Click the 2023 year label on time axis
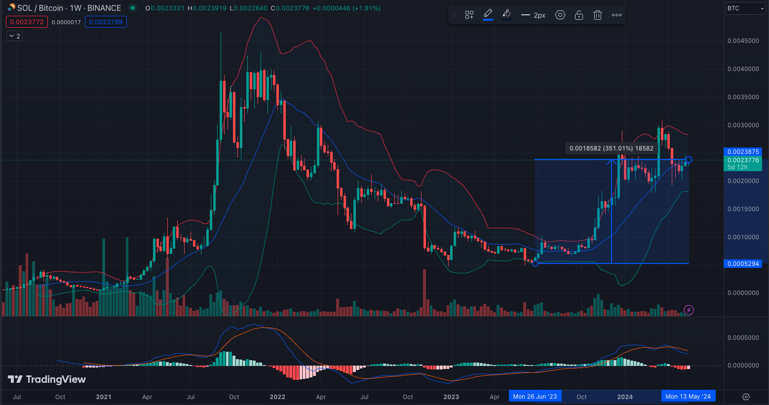 [451, 397]
